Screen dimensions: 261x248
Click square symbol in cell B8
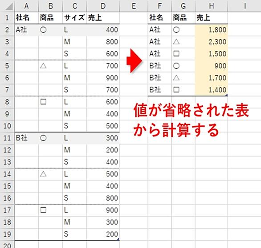click(x=43, y=102)
